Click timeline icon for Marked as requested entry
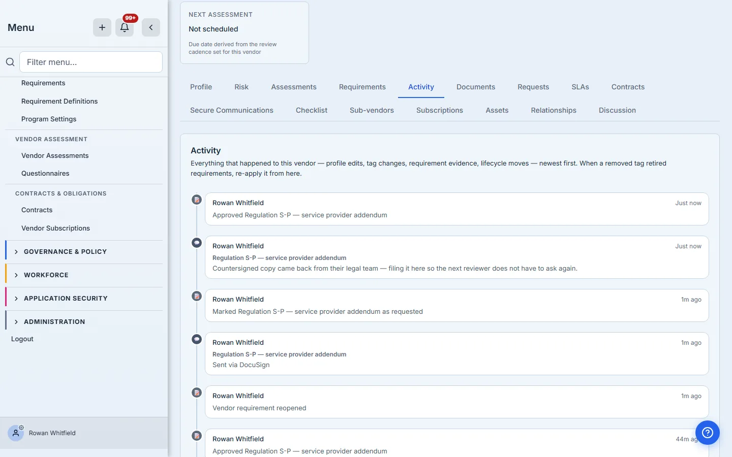 point(197,296)
